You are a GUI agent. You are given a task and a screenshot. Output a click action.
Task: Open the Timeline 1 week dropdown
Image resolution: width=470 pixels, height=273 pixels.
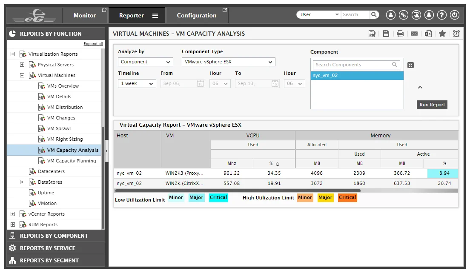coord(137,83)
